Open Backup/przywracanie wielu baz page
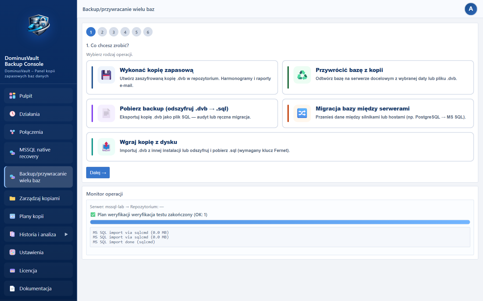This screenshot has width=483, height=301. 38,177
